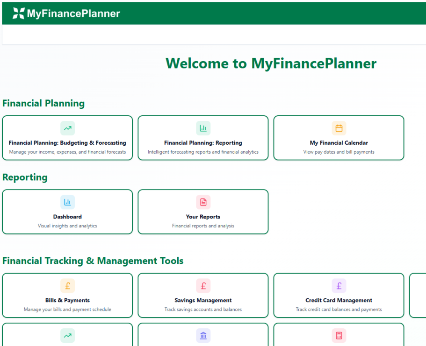
Task: Go home via the MyFinancePlanner header title
Action: click(73, 14)
